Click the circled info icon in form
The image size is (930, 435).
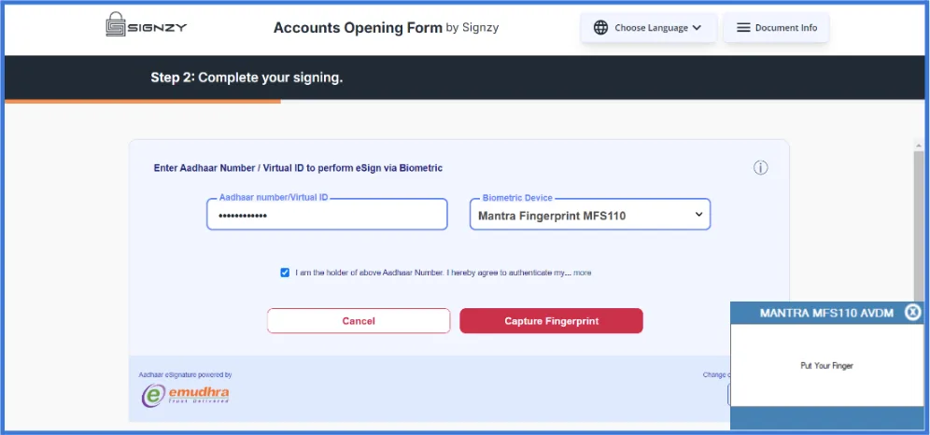(x=760, y=168)
